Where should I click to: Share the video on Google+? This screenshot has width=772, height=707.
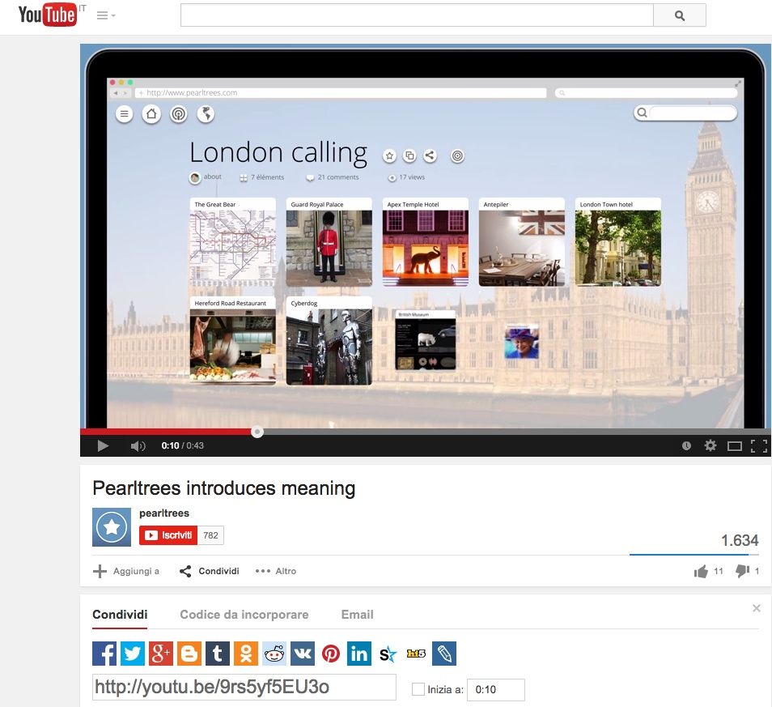tap(161, 654)
